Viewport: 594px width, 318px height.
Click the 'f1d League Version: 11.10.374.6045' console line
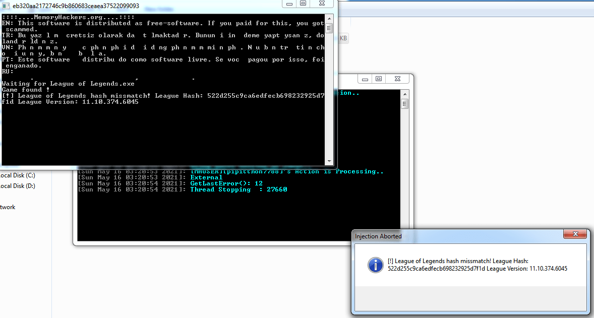[70, 102]
